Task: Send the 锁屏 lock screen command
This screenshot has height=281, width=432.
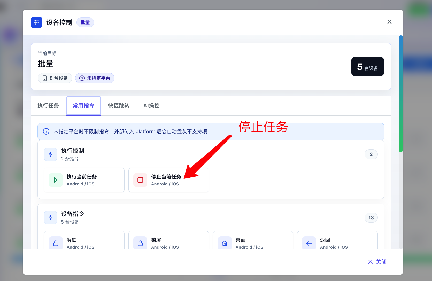Action: pos(169,240)
